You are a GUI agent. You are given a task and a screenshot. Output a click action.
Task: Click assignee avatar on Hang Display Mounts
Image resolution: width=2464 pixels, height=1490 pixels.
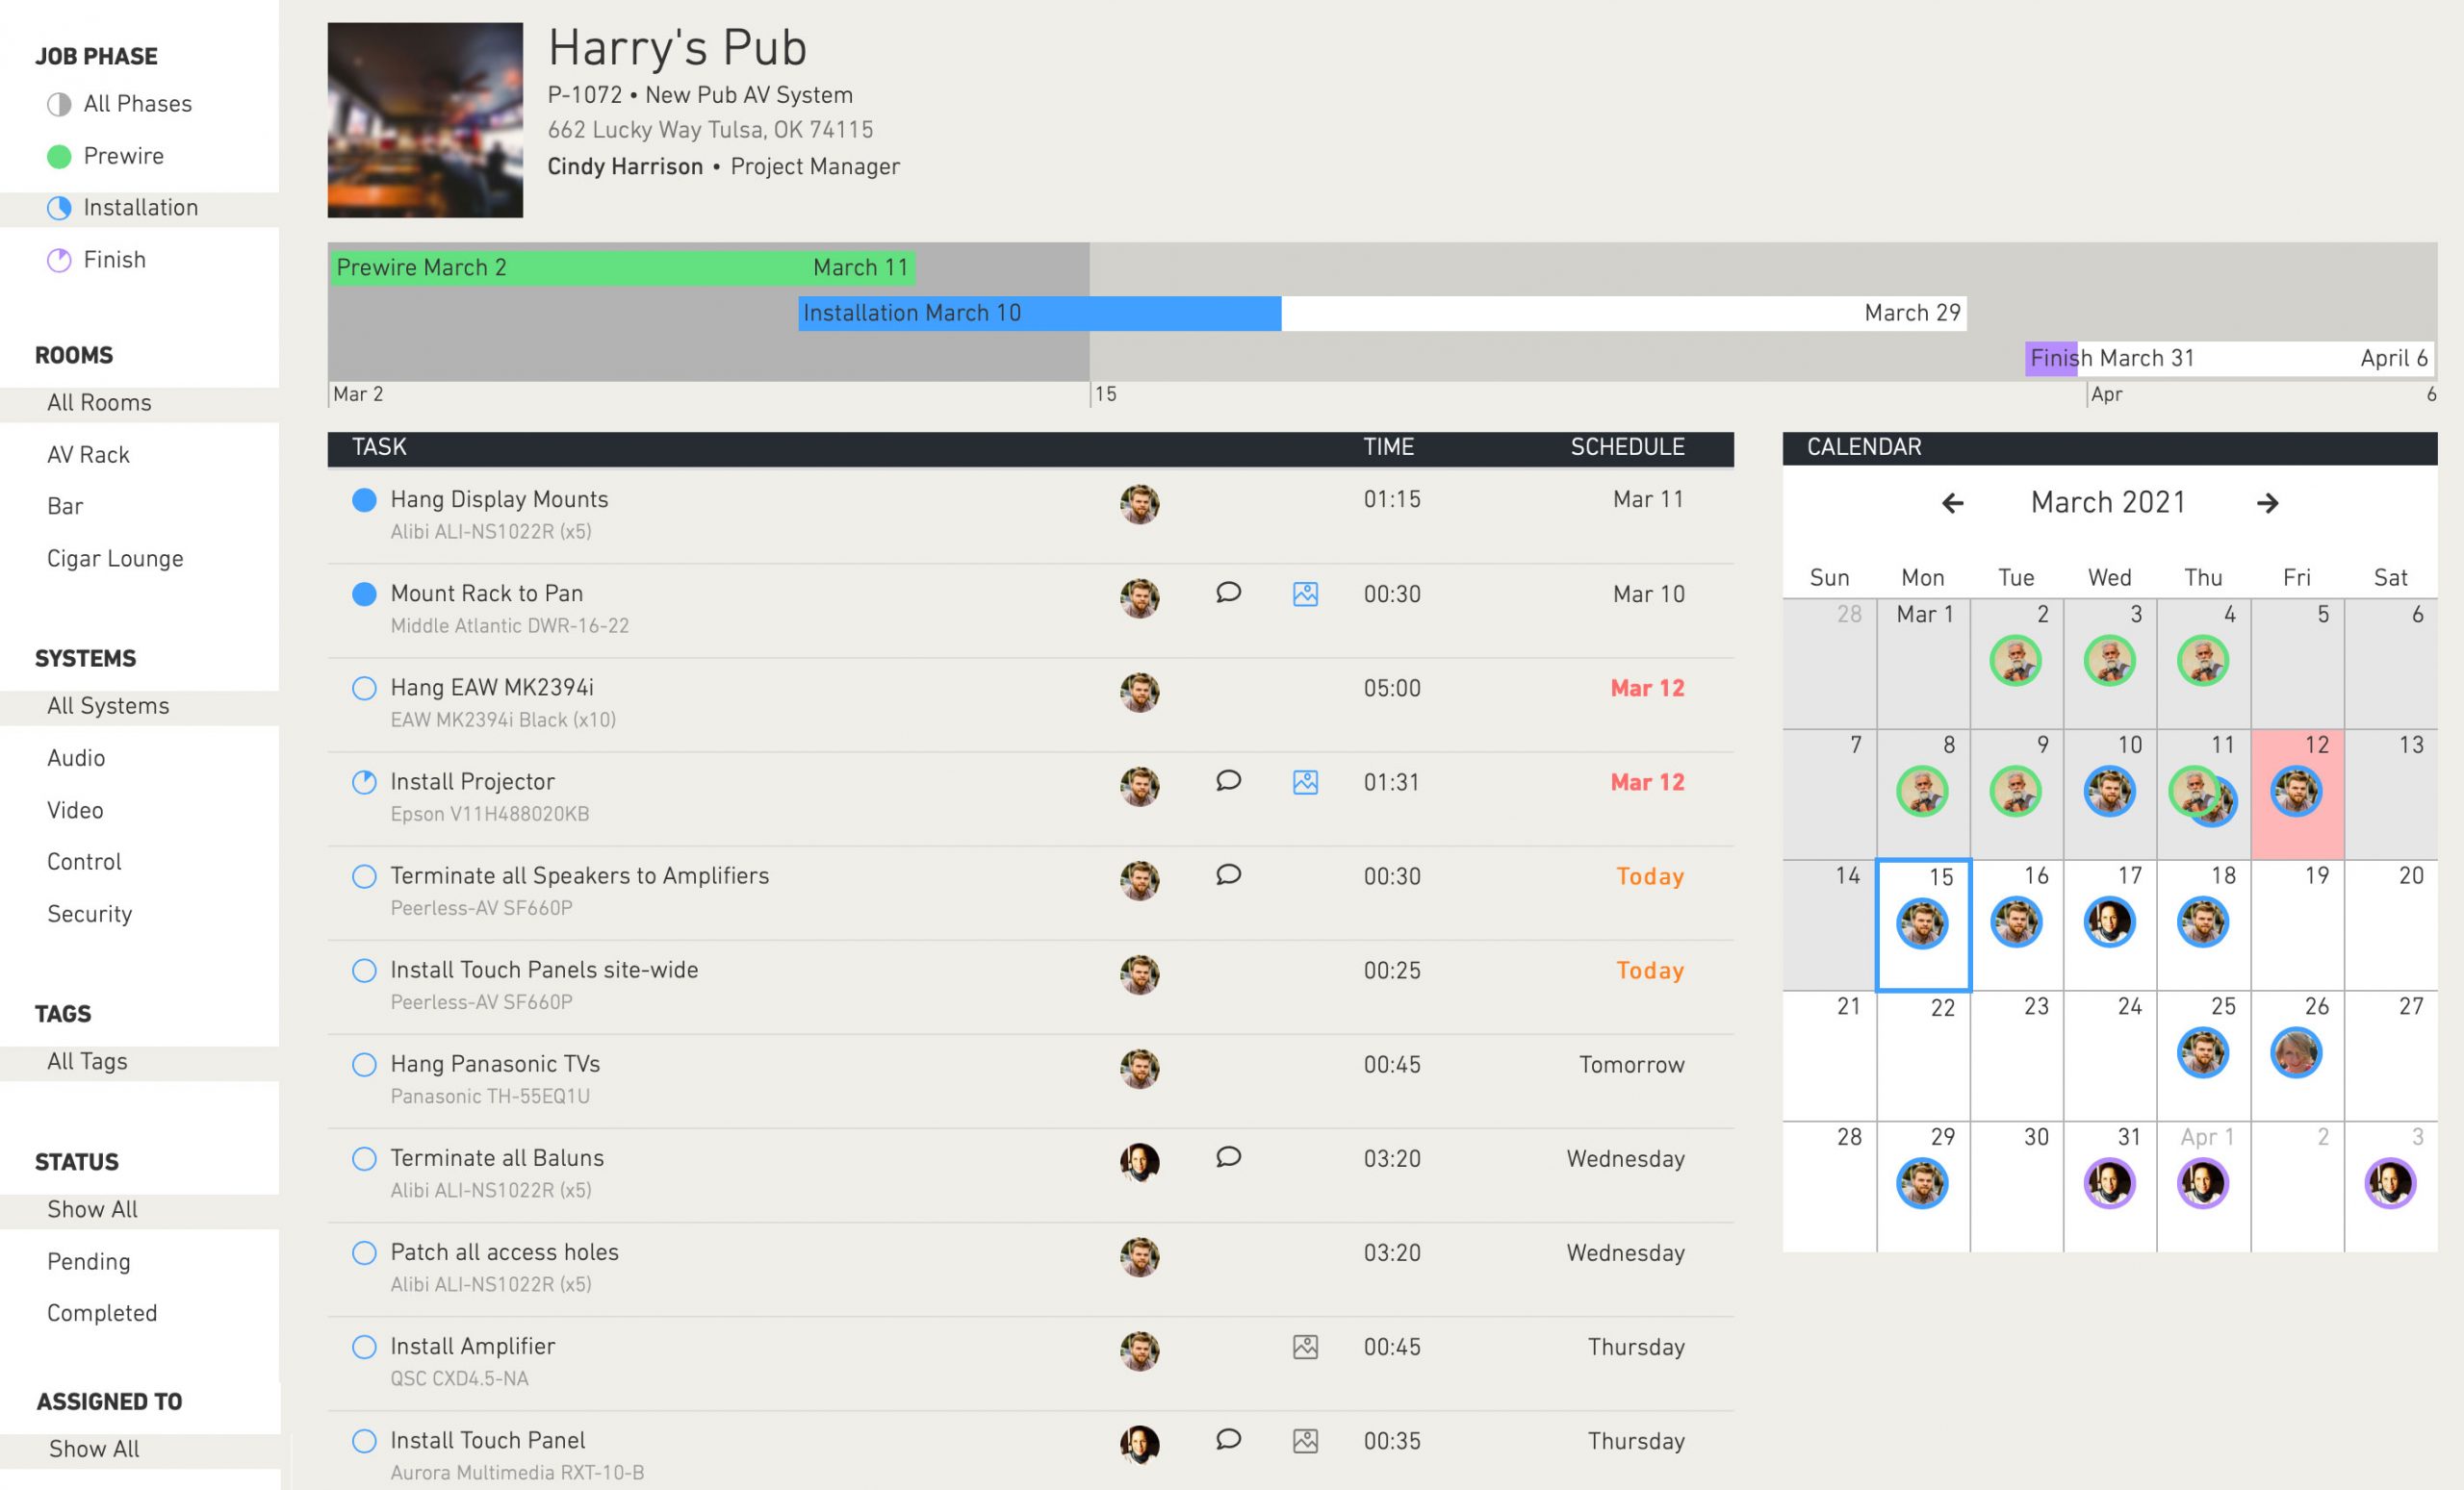point(1139,504)
